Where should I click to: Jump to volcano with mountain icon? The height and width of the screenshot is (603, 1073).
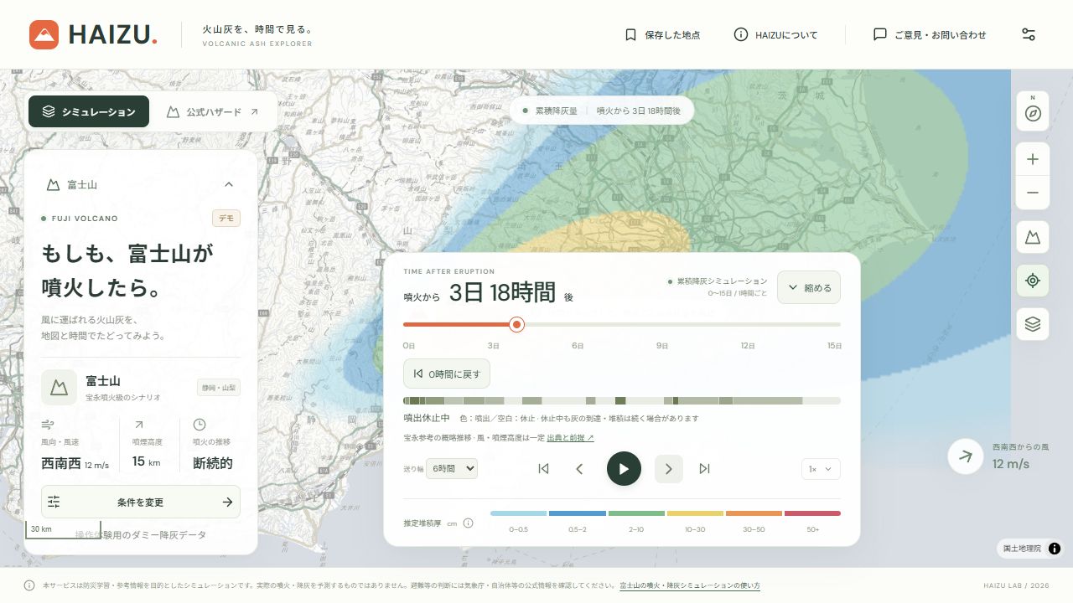pos(1033,238)
